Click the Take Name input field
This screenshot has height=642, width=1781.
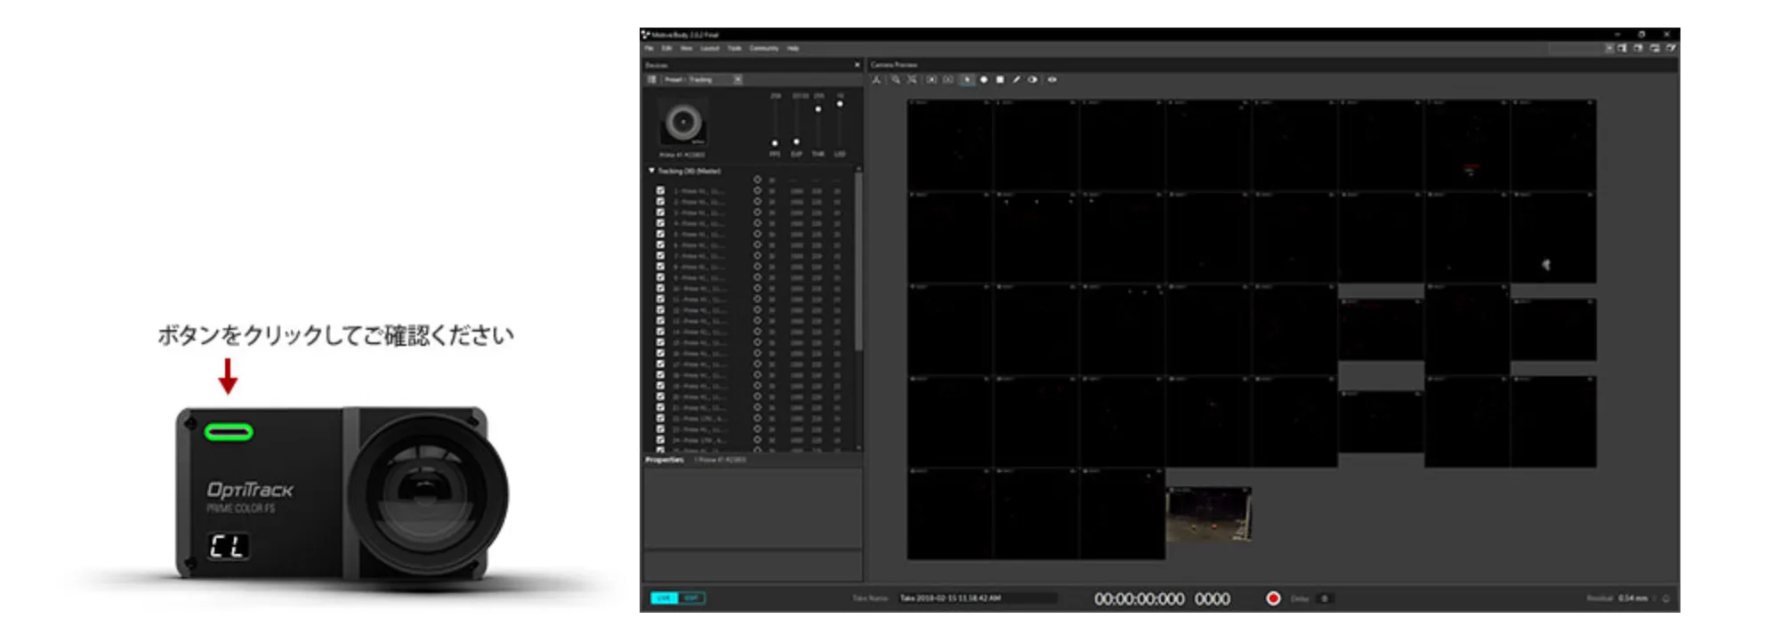pyautogui.click(x=977, y=598)
